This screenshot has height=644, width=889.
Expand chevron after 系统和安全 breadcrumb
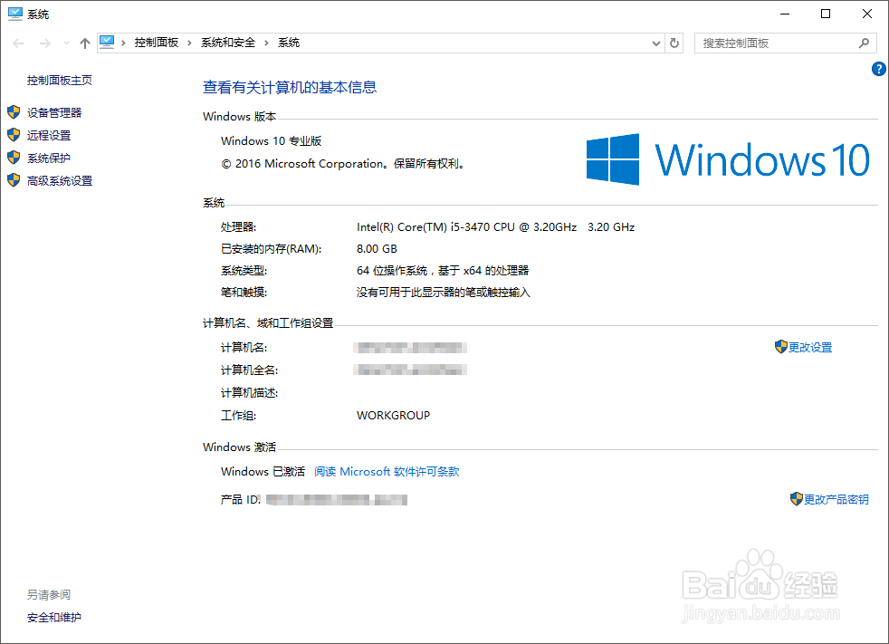click(266, 43)
